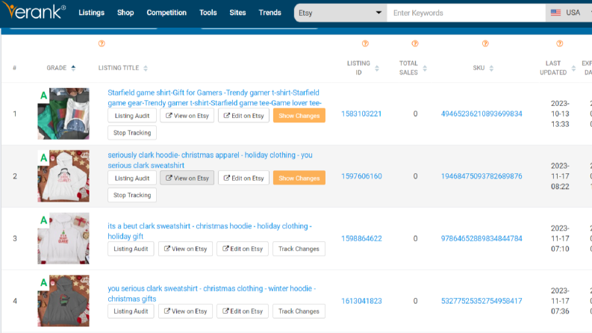Image resolution: width=592 pixels, height=333 pixels.
Task: Open Listing Audit for winter hoodie listing
Action: 131,311
